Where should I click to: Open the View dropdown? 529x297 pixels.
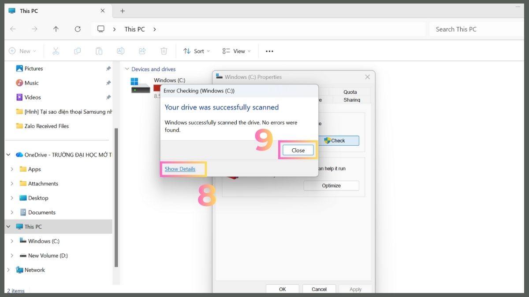pos(236,51)
